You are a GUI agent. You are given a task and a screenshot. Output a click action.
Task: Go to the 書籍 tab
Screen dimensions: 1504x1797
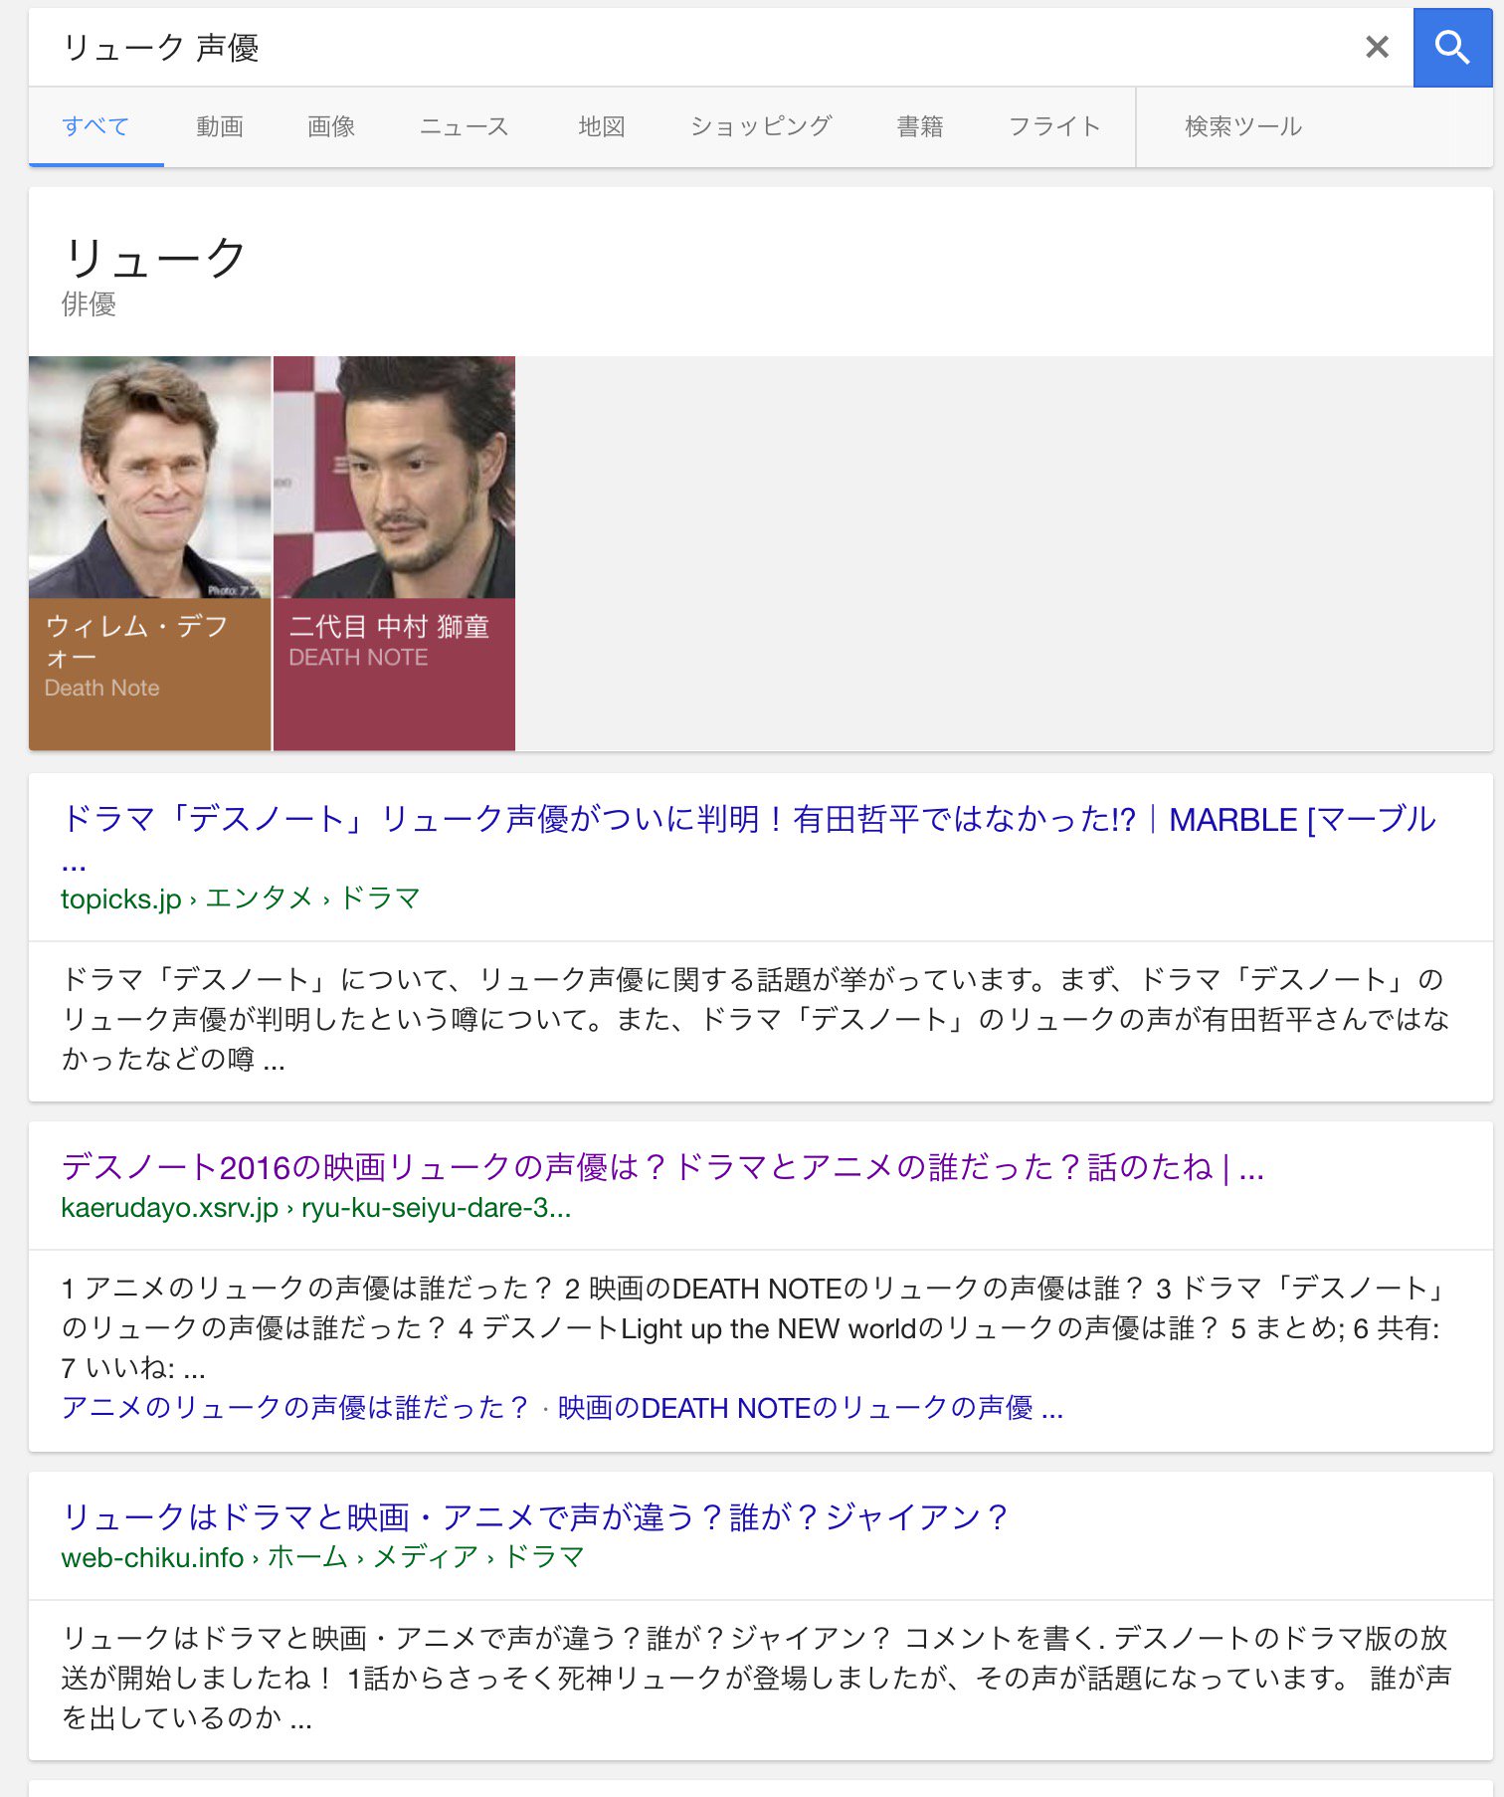click(x=920, y=126)
